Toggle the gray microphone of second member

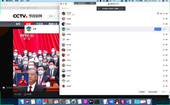(164, 19)
